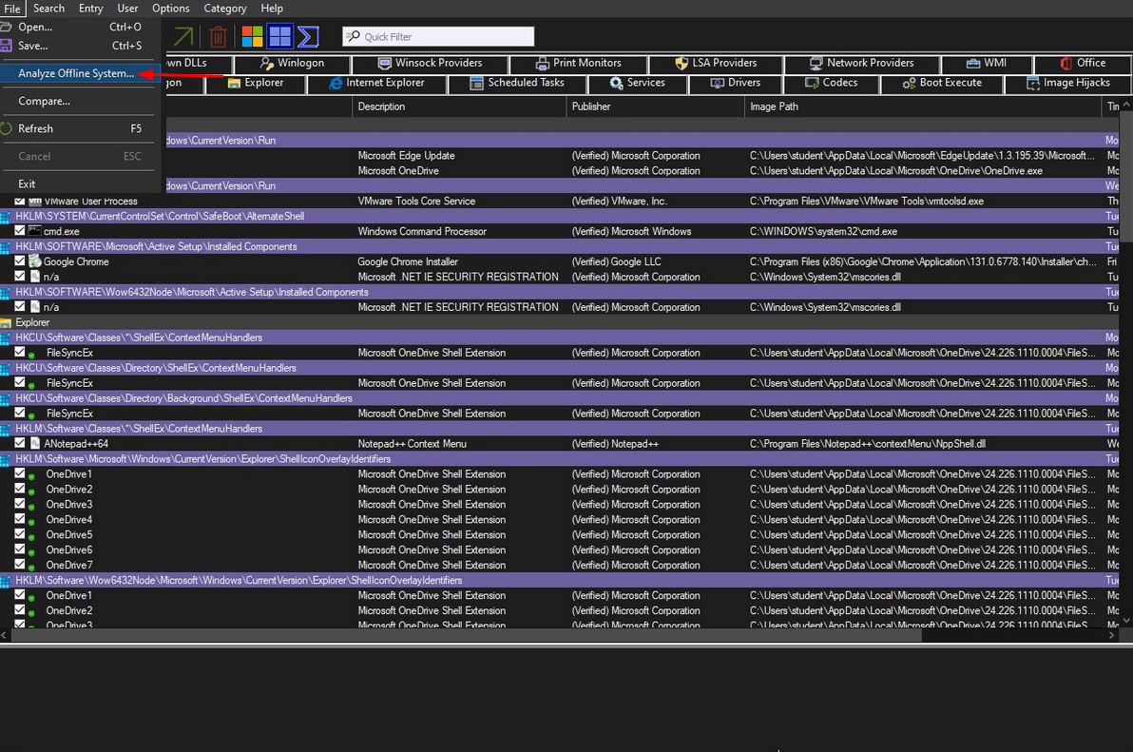1133x752 pixels.
Task: Choose Analyze Offline System from File menu
Action: (x=76, y=73)
